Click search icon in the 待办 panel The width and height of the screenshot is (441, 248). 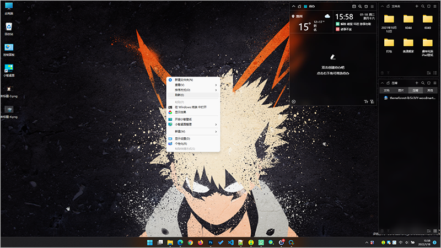click(x=360, y=6)
